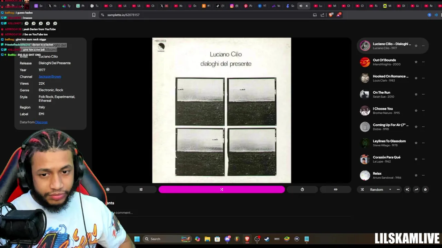Open Brave Rewards triangle icon
This screenshot has height=248, width=442.
339,15
